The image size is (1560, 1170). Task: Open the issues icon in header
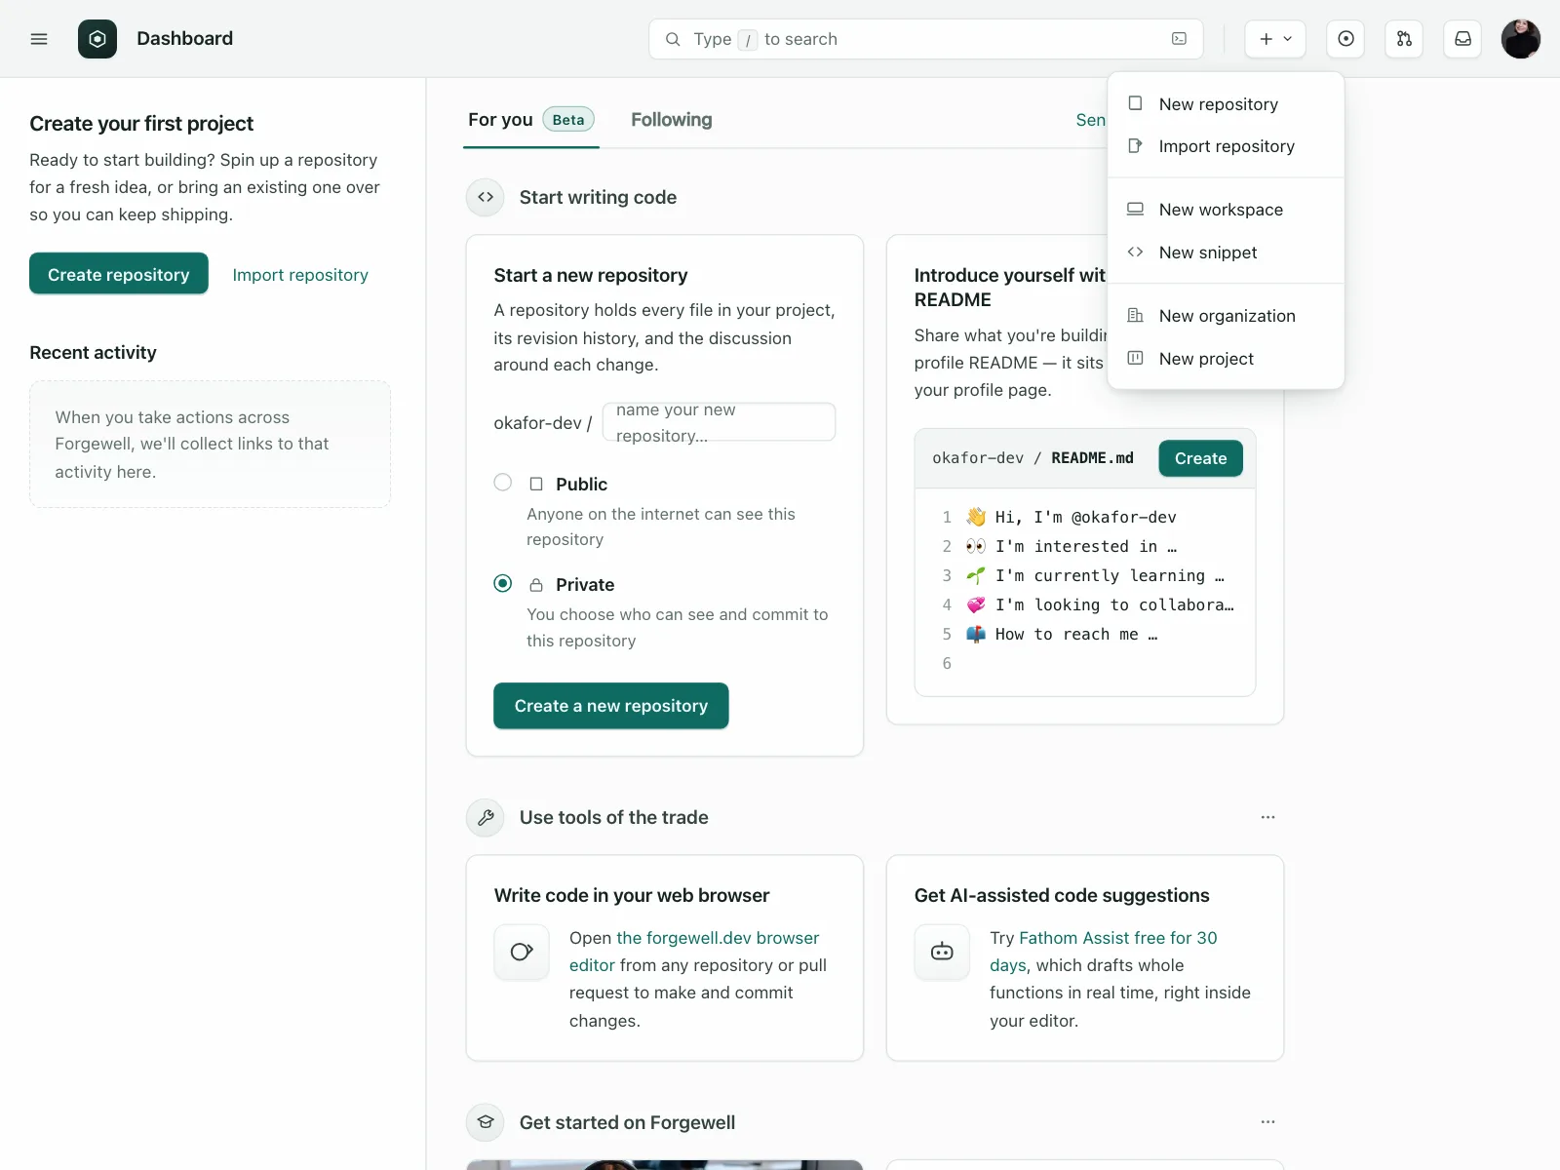coord(1345,39)
